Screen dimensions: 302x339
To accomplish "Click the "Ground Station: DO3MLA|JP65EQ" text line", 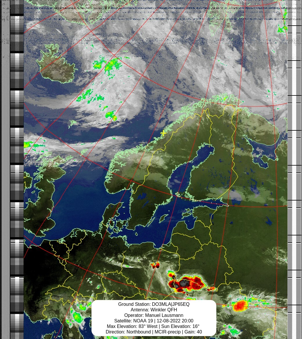I will 154,304.
